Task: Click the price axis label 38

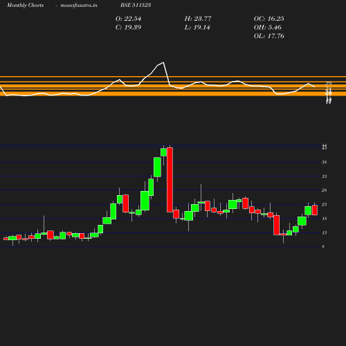Action: (x=325, y=163)
